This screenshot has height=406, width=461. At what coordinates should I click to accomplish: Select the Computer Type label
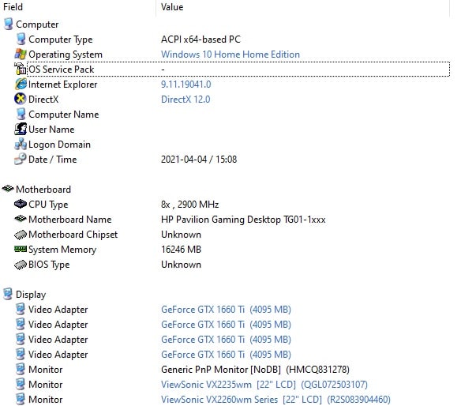coord(61,39)
